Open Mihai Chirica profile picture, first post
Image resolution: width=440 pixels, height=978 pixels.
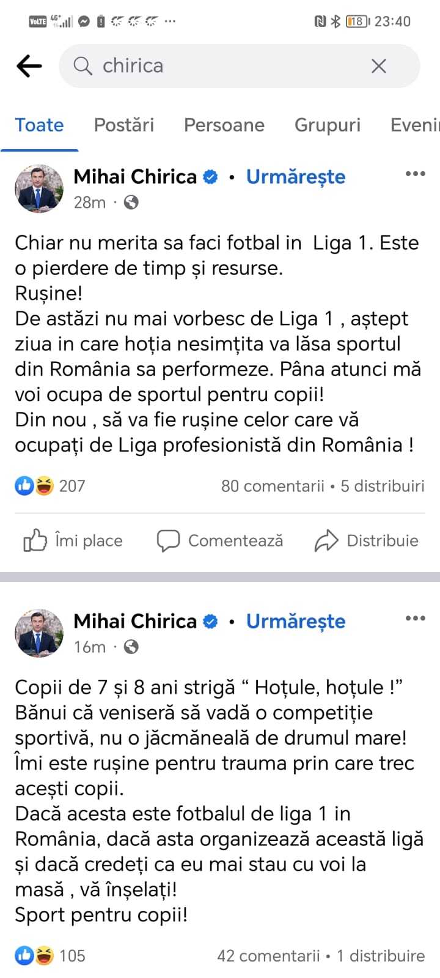[x=39, y=188]
